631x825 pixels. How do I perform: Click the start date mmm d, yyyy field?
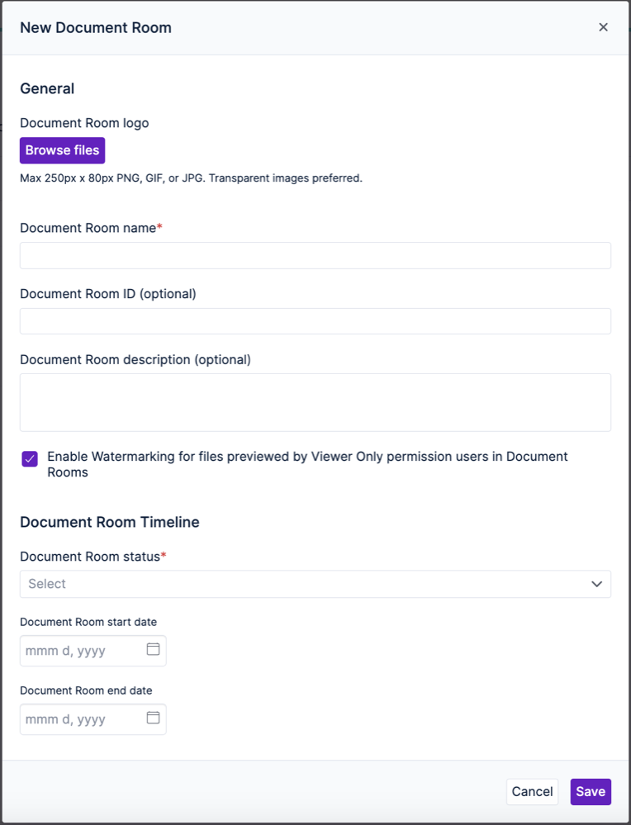pyautogui.click(x=78, y=650)
